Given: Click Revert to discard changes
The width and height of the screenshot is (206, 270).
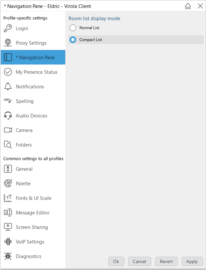Looking at the screenshot, I should point(166,261).
